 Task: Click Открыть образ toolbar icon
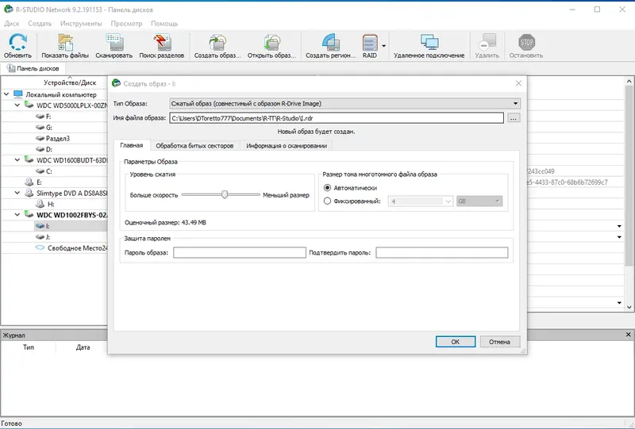coord(271,42)
